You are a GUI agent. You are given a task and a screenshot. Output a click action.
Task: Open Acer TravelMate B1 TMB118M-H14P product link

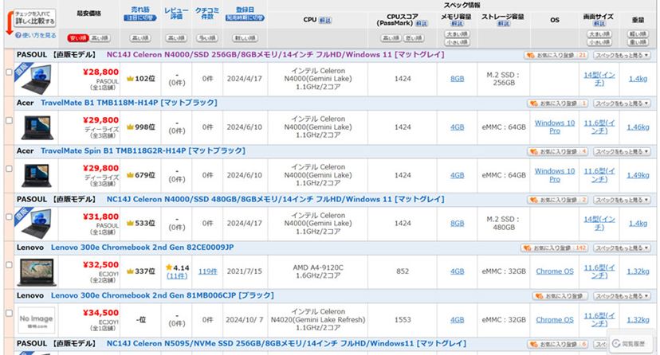(x=129, y=103)
